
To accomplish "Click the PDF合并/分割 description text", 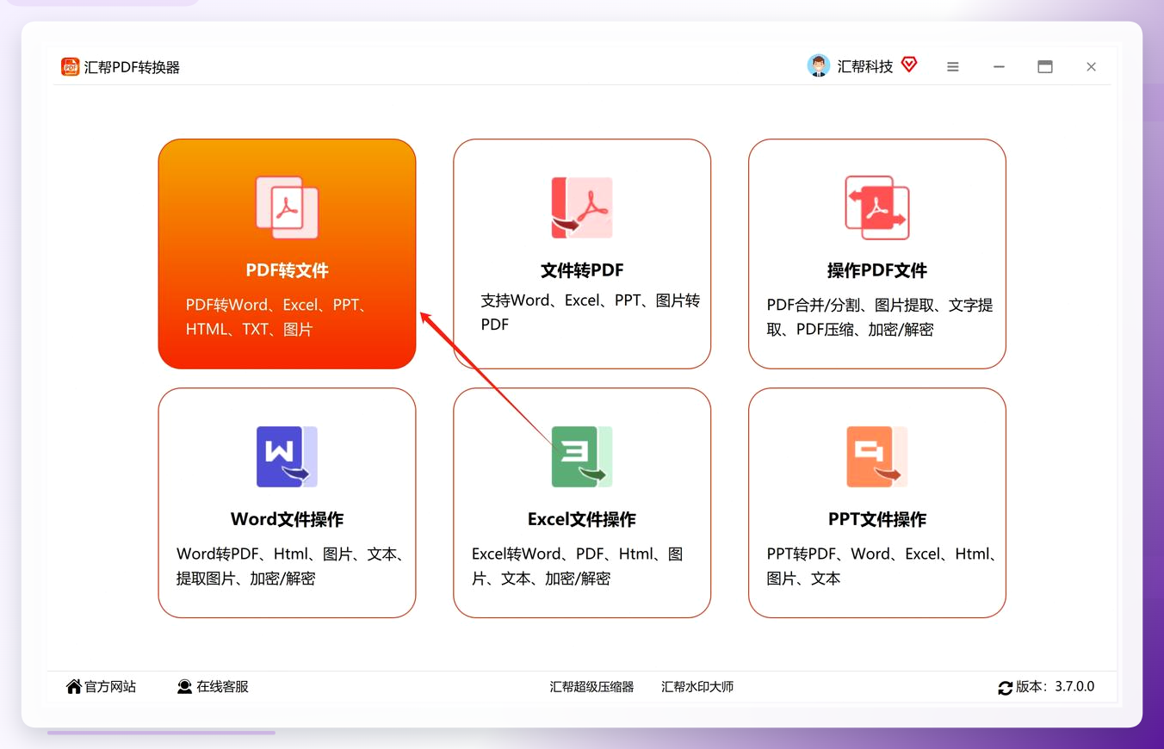I will coord(880,317).
